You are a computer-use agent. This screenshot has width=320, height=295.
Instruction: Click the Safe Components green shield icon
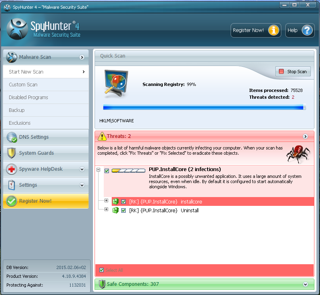102,284
